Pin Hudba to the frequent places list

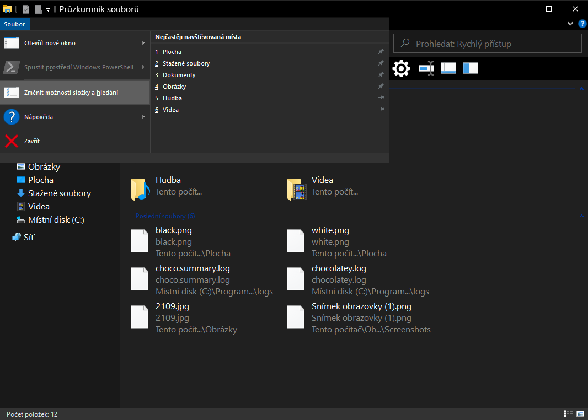tap(381, 98)
